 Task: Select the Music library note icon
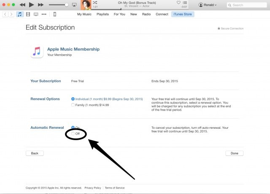[x=20, y=14]
